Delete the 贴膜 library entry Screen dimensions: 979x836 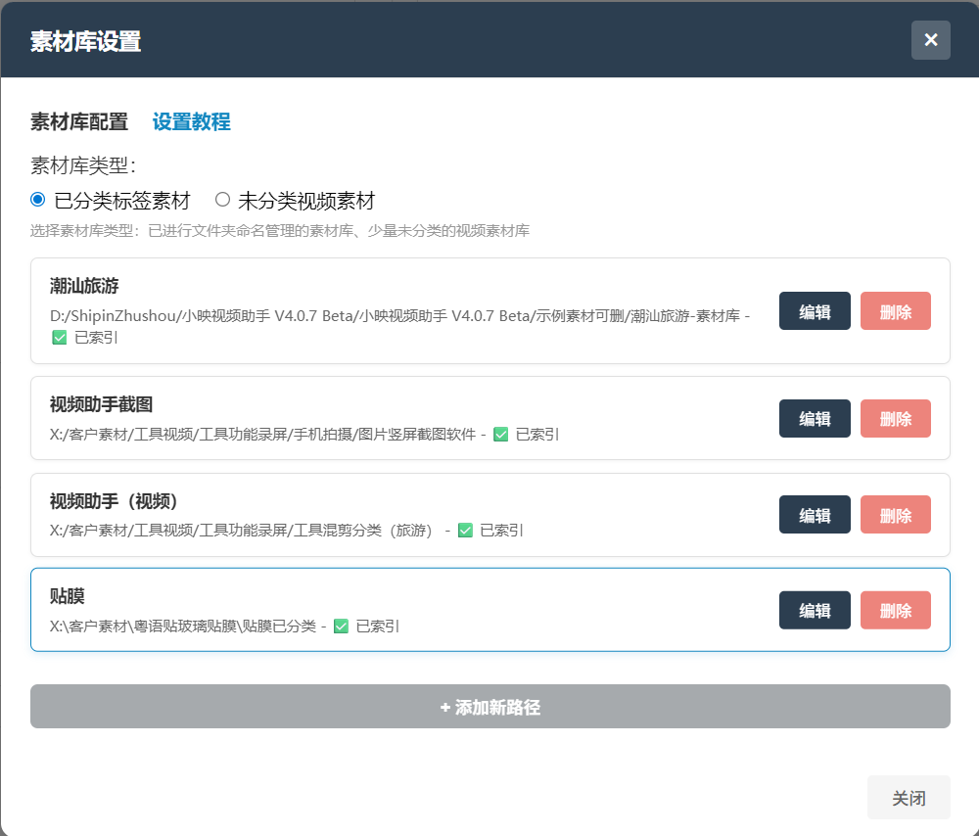[x=896, y=610]
